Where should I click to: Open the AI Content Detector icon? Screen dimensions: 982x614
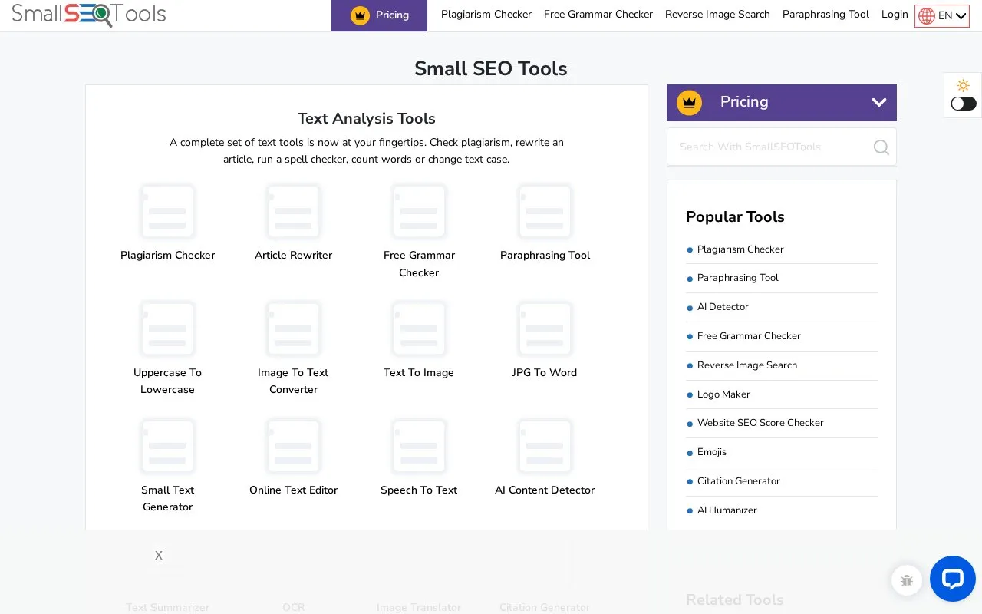545,447
